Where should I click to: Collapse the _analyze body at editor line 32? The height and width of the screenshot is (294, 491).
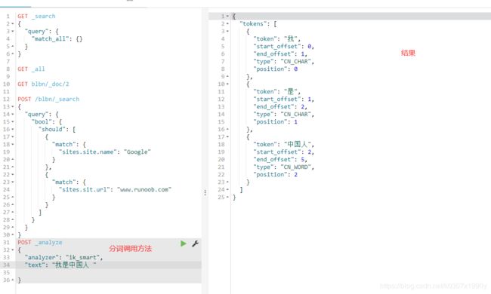pos(13,250)
